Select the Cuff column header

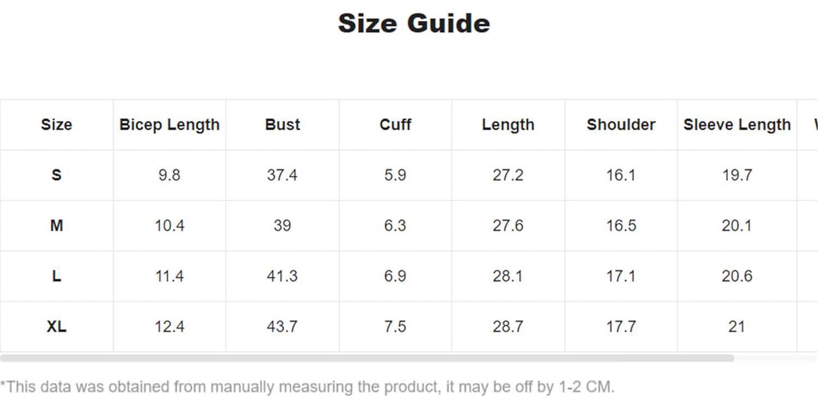[395, 125]
